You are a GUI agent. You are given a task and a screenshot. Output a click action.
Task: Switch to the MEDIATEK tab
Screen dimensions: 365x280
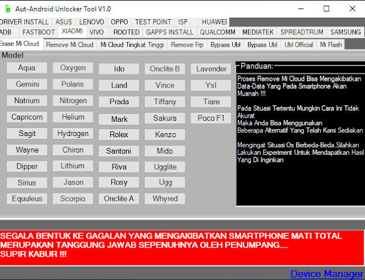point(258,32)
